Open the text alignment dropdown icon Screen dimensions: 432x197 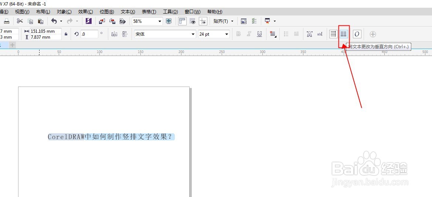273,34
